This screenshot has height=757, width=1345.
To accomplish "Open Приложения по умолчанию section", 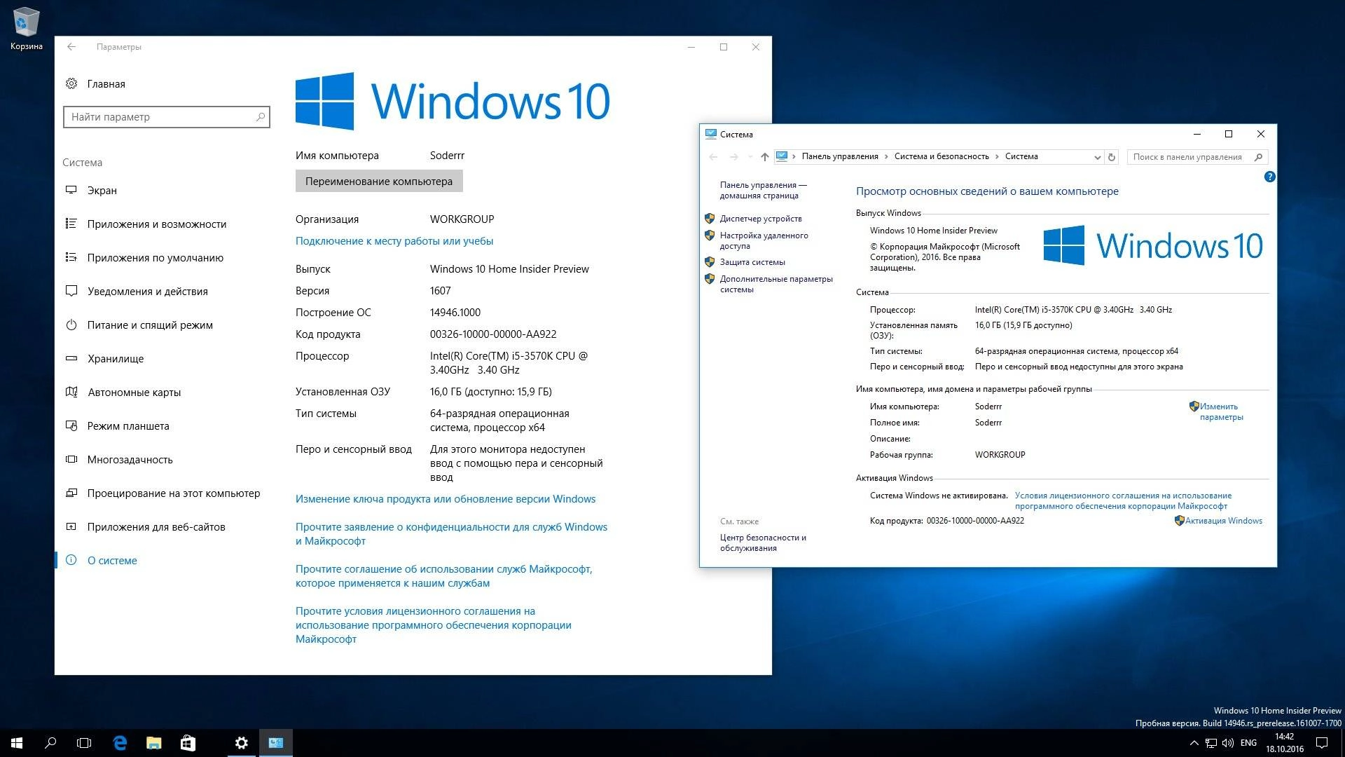I will pos(144,258).
